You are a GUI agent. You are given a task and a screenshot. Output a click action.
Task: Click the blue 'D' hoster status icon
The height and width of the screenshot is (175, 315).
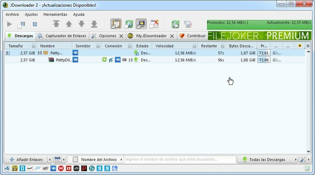pyautogui.click(x=22, y=168)
